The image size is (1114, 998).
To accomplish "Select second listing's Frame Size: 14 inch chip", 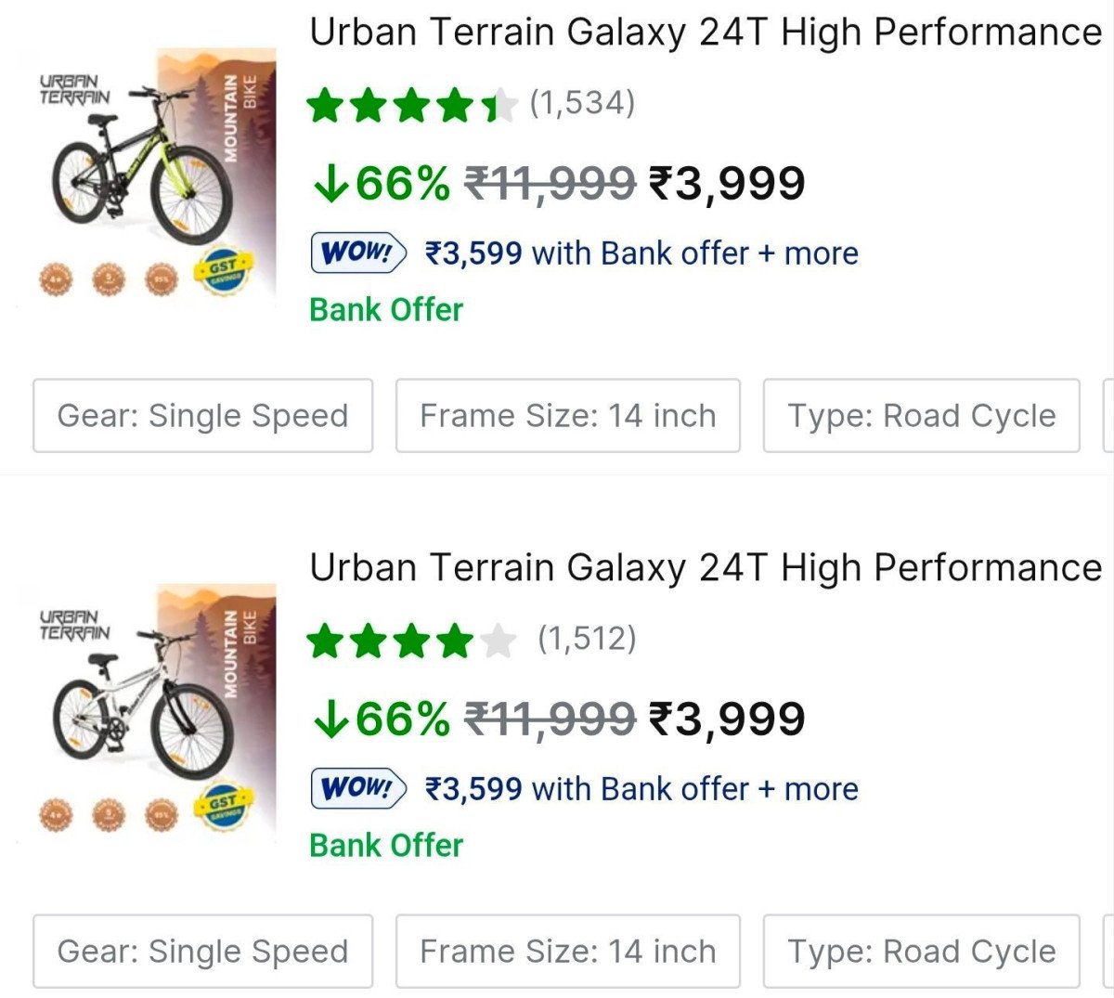I will pos(567,952).
